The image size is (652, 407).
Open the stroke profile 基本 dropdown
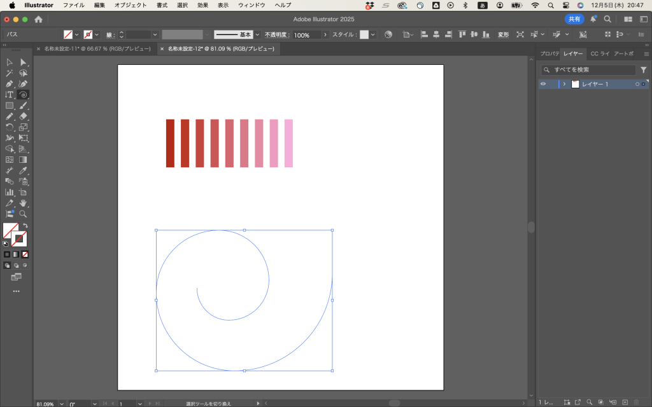257,34
